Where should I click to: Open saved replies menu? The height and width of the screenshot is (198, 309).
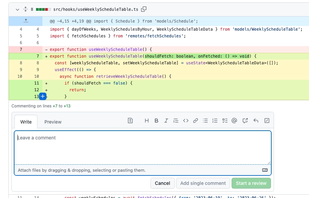pos(256,121)
